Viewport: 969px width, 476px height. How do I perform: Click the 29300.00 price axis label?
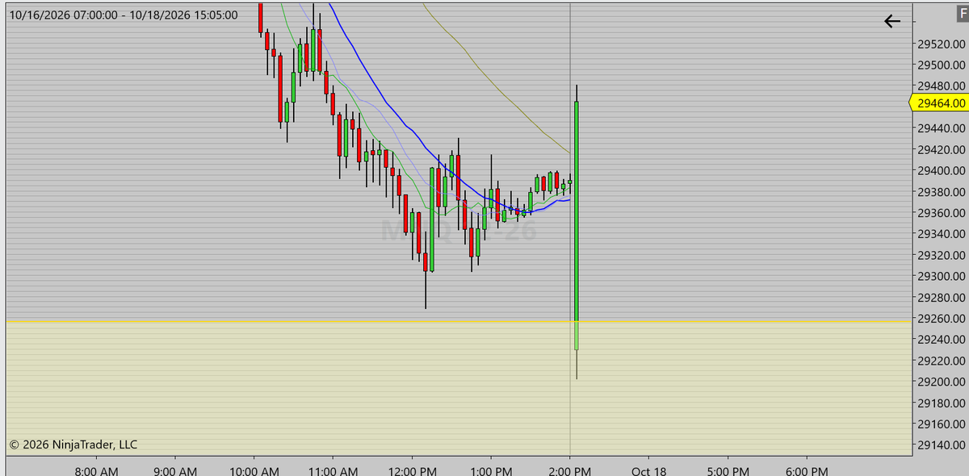coord(942,276)
